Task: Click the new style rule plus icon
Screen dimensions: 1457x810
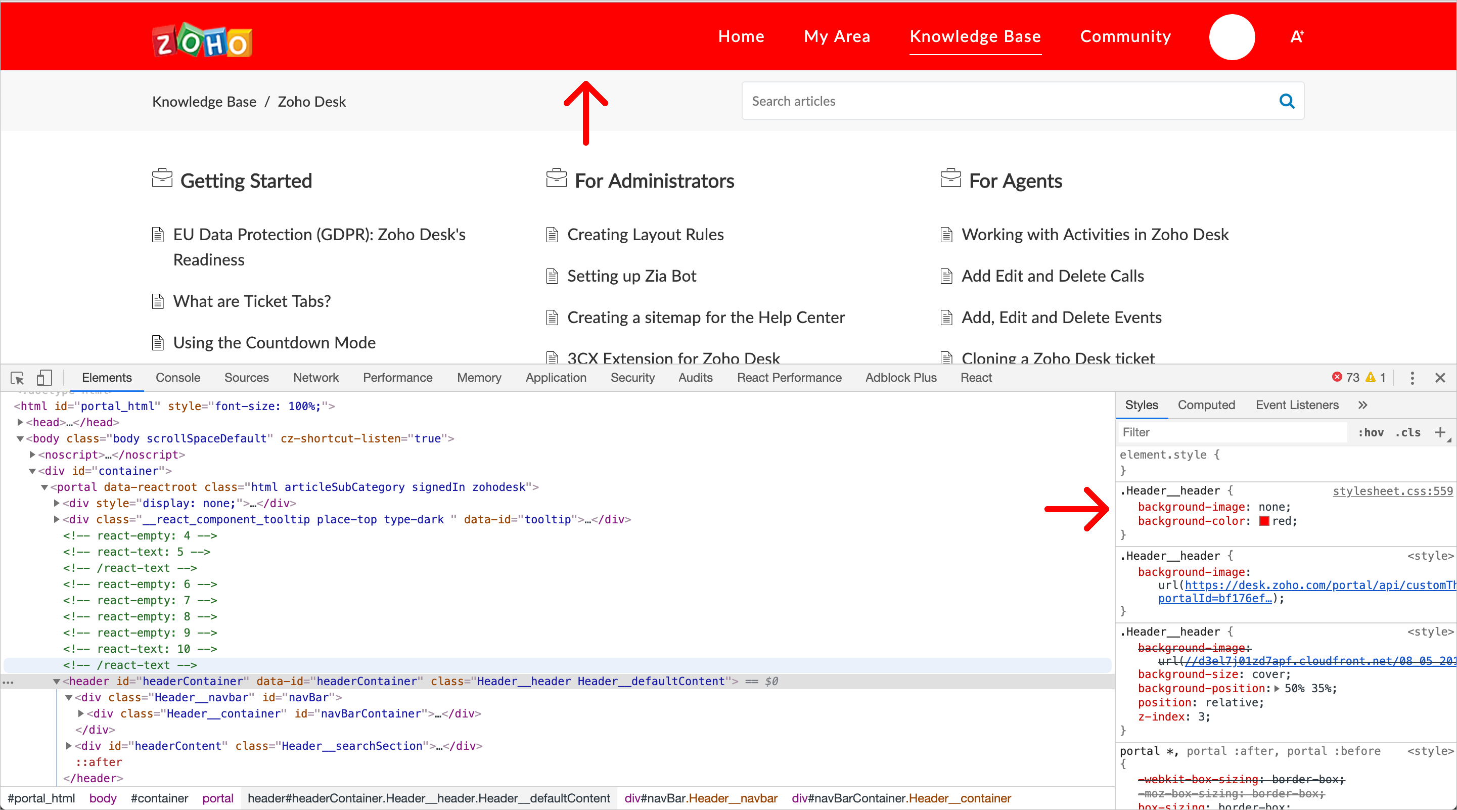Action: (1440, 433)
